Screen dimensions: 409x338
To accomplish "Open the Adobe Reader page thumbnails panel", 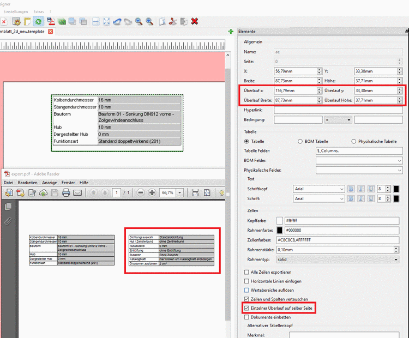I will (x=8, y=207).
